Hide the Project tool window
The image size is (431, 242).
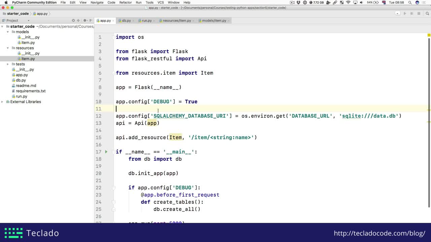(x=91, y=21)
